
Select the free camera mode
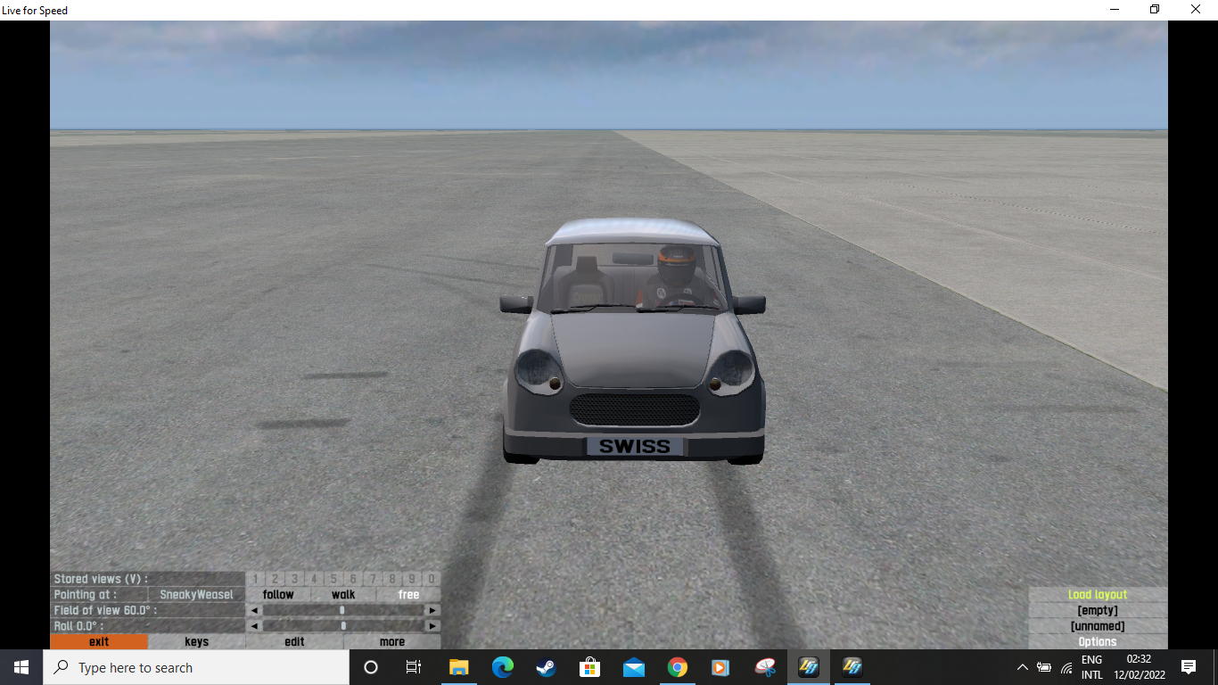[408, 595]
